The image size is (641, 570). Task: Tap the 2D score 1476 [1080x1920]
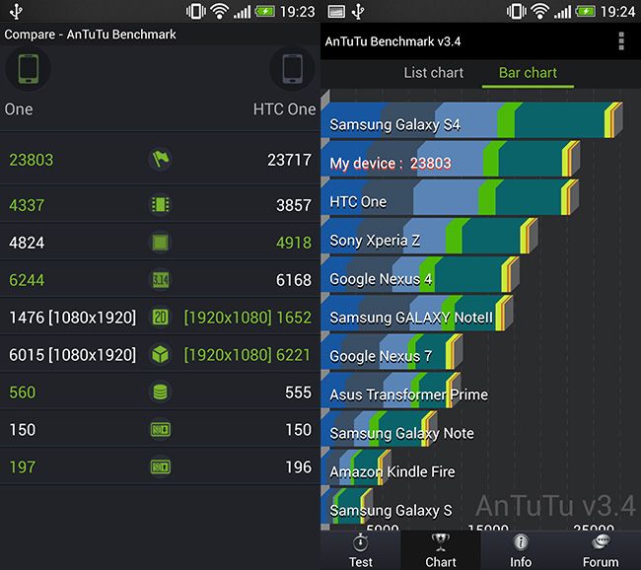72,318
